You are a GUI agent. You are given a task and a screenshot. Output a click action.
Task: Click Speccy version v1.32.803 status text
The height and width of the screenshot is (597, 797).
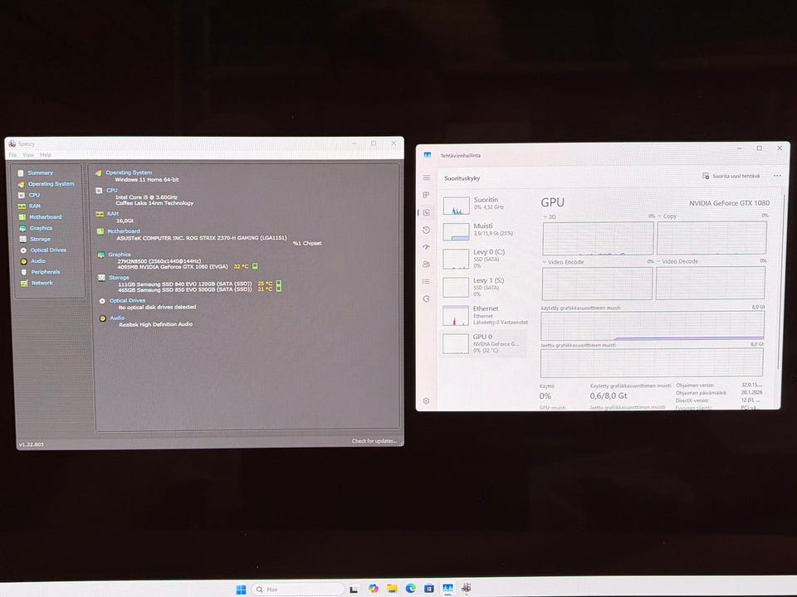[31, 444]
